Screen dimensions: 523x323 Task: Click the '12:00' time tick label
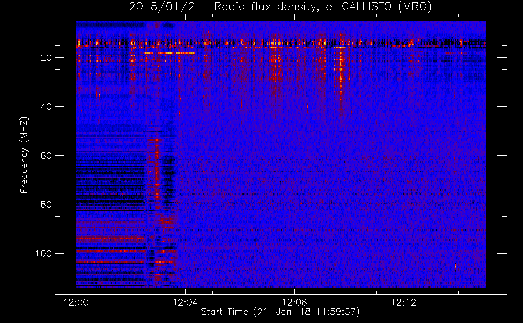pyautogui.click(x=76, y=303)
